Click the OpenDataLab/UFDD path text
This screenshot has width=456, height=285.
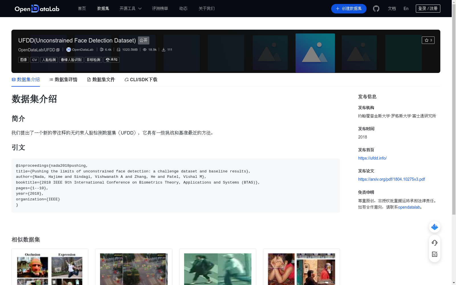click(37, 50)
